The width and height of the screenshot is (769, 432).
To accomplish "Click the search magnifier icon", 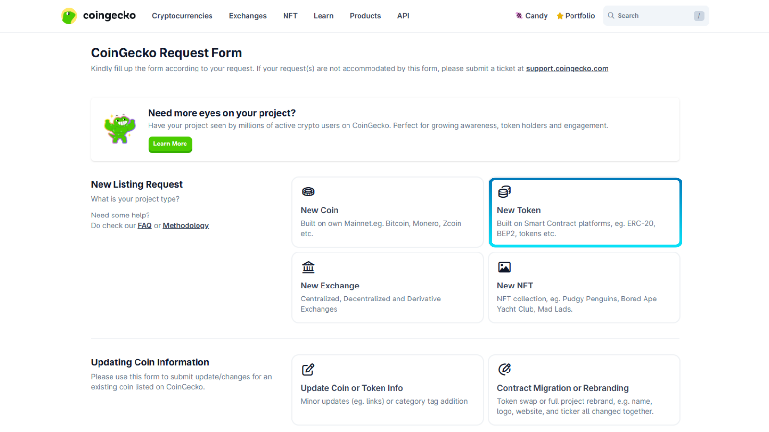I will [611, 15].
